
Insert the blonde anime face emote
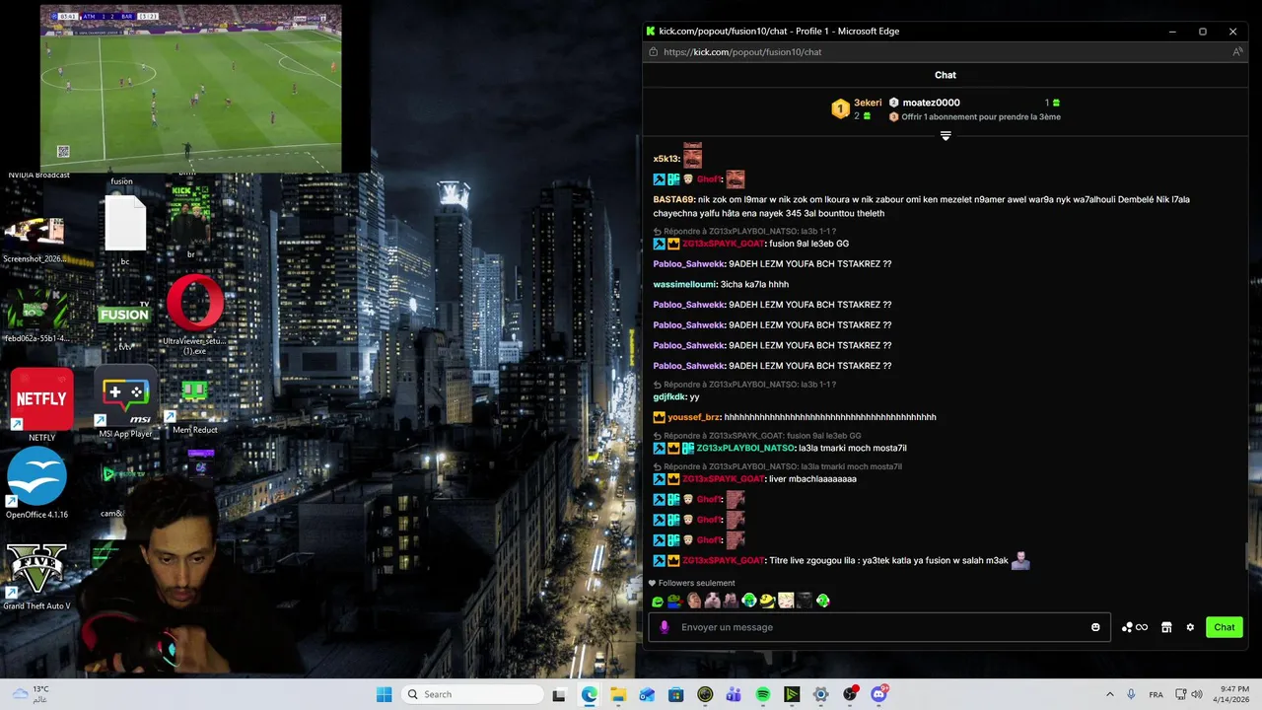click(786, 601)
